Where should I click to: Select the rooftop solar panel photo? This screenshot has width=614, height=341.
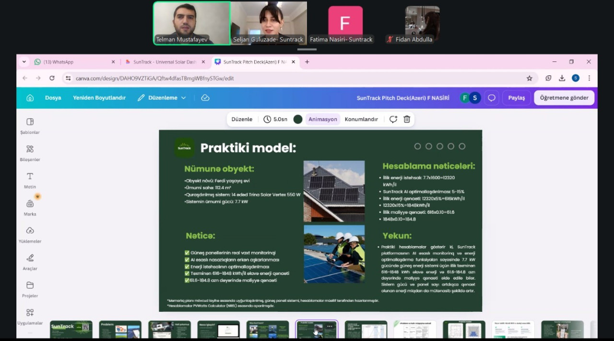334,191
